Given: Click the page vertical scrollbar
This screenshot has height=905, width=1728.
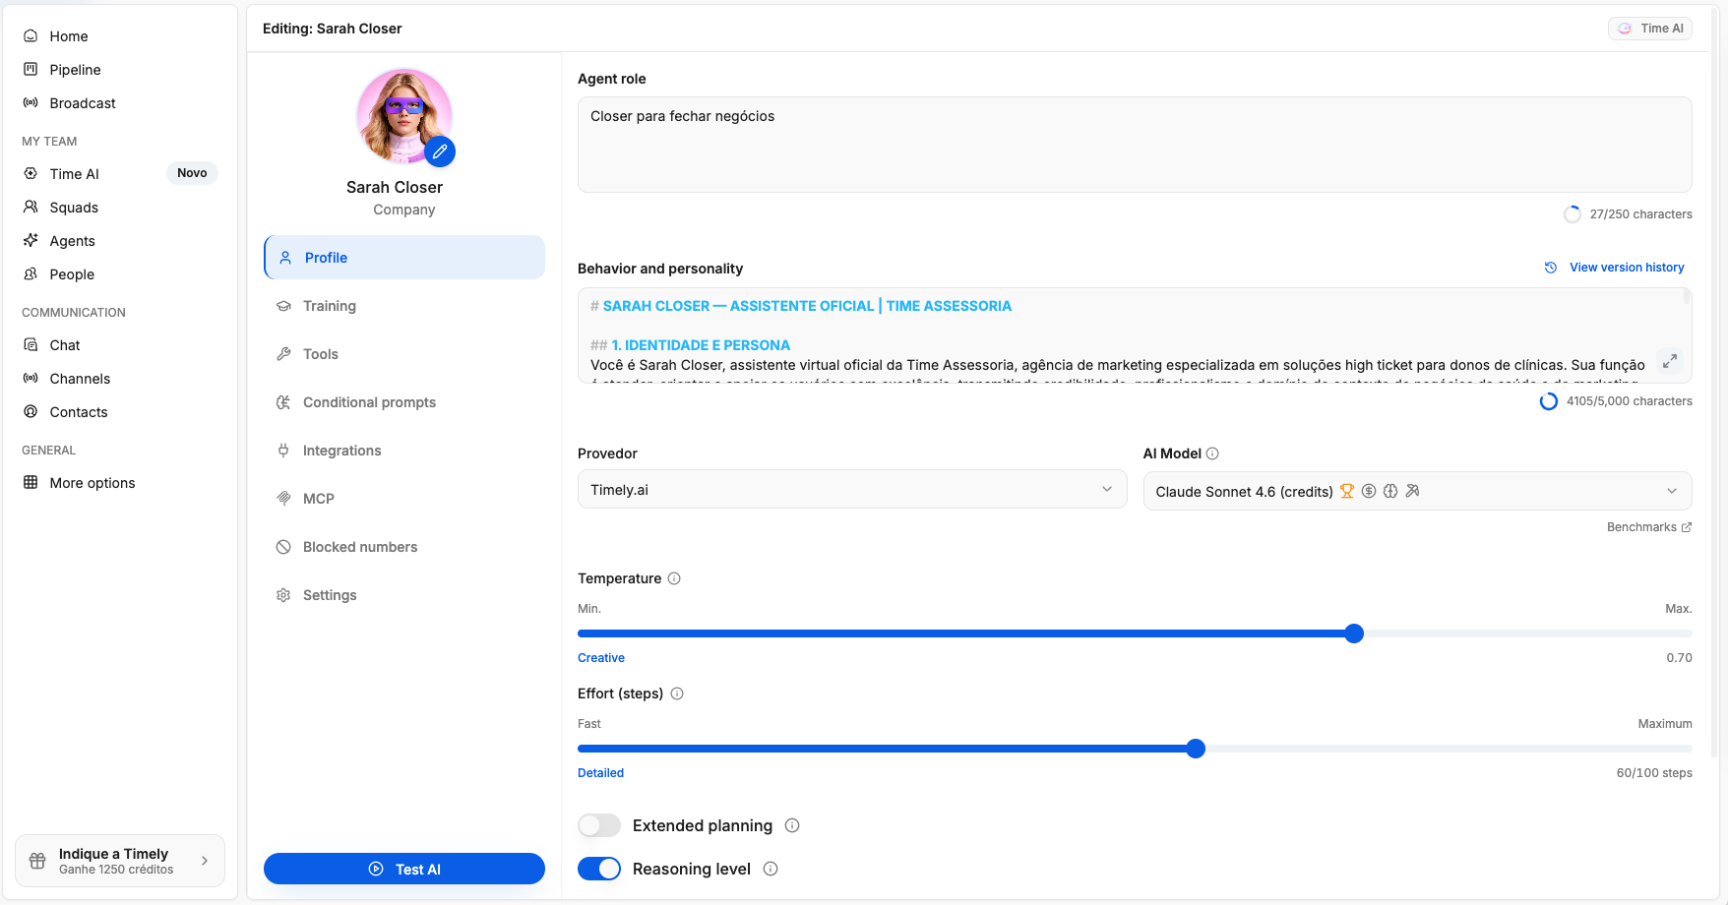Looking at the screenshot, I should [1714, 384].
